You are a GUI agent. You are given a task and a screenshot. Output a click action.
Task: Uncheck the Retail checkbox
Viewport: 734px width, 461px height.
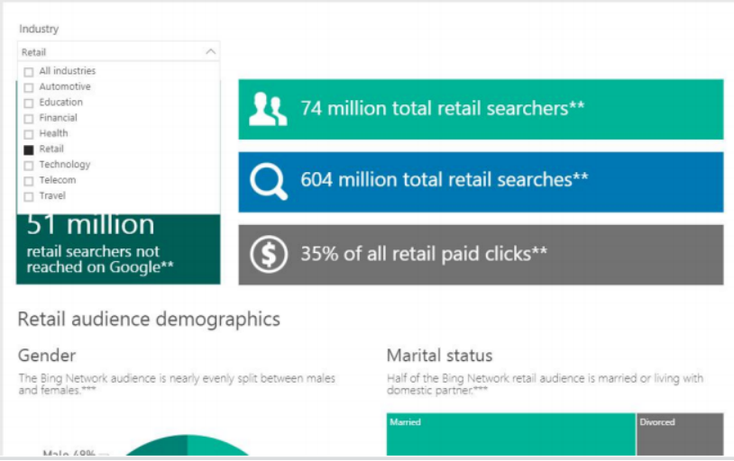point(29,149)
